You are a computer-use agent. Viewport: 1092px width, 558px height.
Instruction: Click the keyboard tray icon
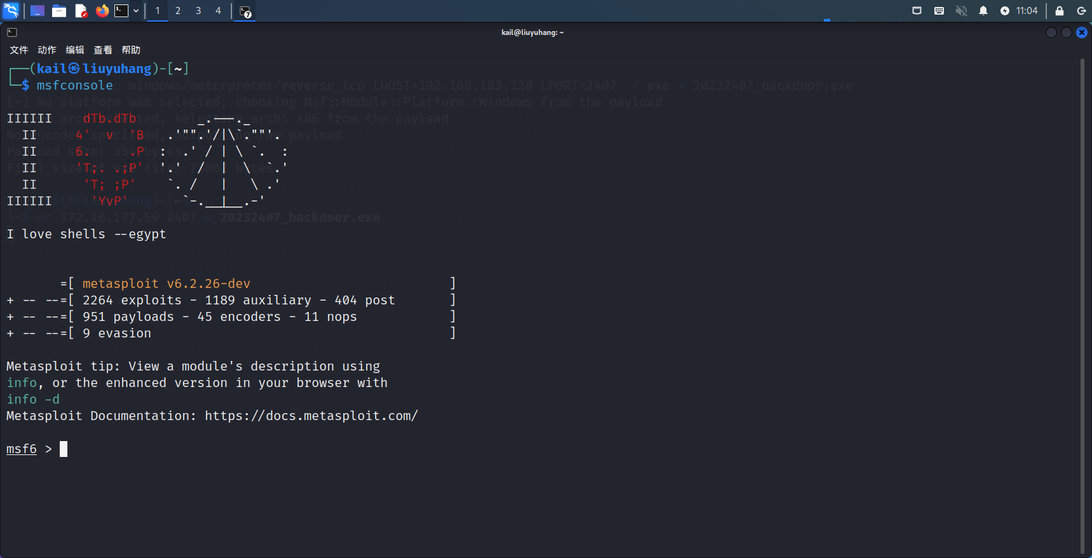tap(939, 11)
